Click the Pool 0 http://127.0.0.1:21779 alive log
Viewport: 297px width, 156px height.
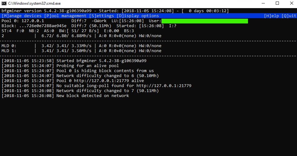pos(73,80)
